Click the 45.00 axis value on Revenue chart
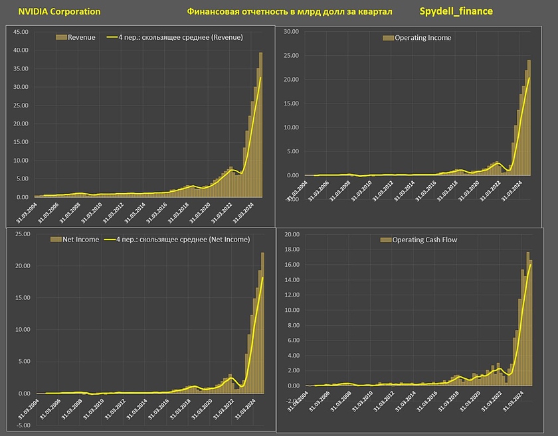 point(22,31)
